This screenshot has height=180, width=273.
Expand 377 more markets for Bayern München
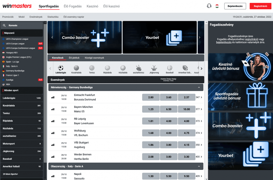point(199,109)
